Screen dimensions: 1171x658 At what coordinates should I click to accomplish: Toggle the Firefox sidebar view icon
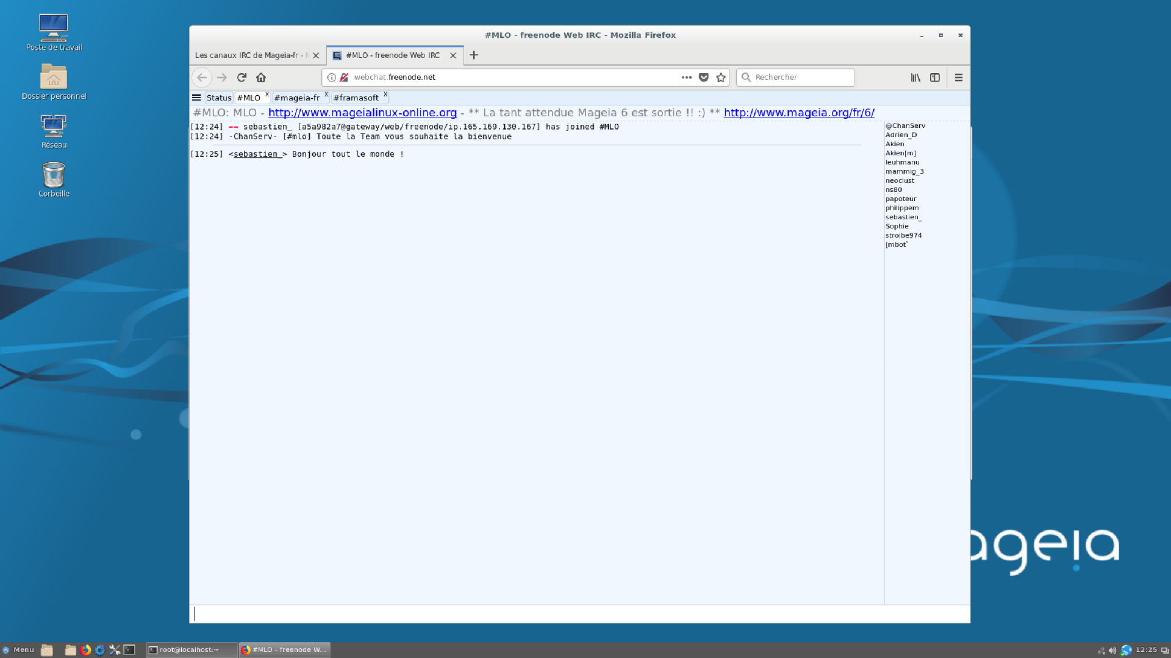coord(935,77)
